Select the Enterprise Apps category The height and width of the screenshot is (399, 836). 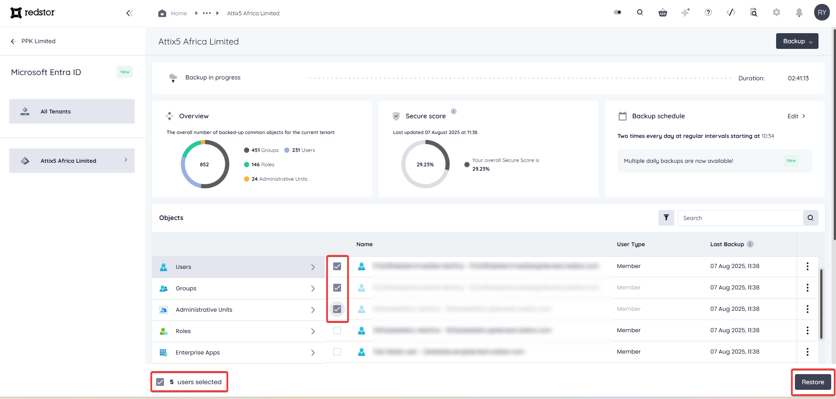[x=238, y=353]
